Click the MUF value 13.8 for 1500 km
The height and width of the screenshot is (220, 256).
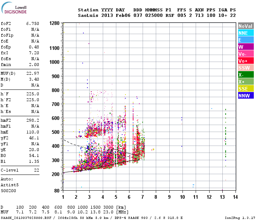(x=95, y=212)
